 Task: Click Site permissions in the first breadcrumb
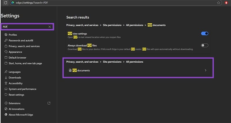pos(113,25)
